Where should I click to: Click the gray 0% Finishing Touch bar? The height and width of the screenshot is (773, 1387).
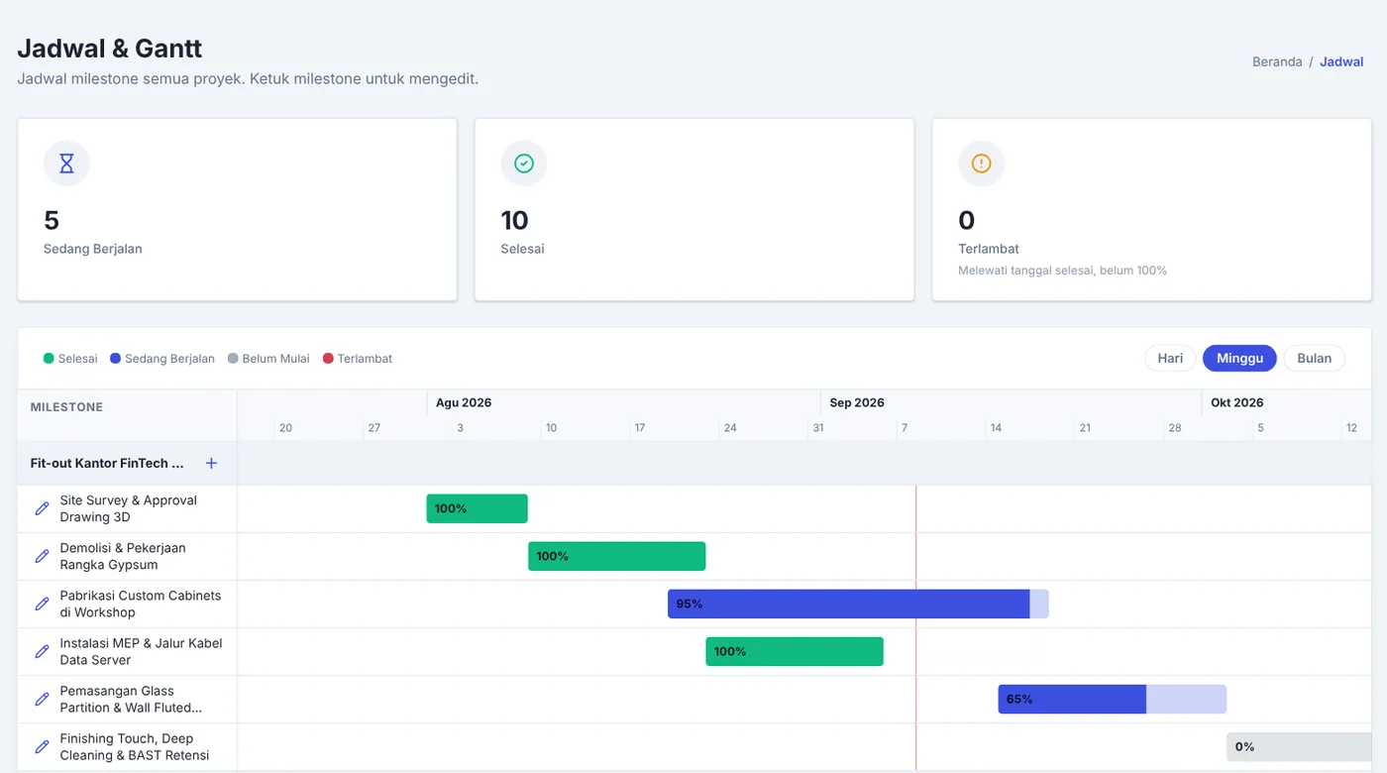click(1299, 746)
